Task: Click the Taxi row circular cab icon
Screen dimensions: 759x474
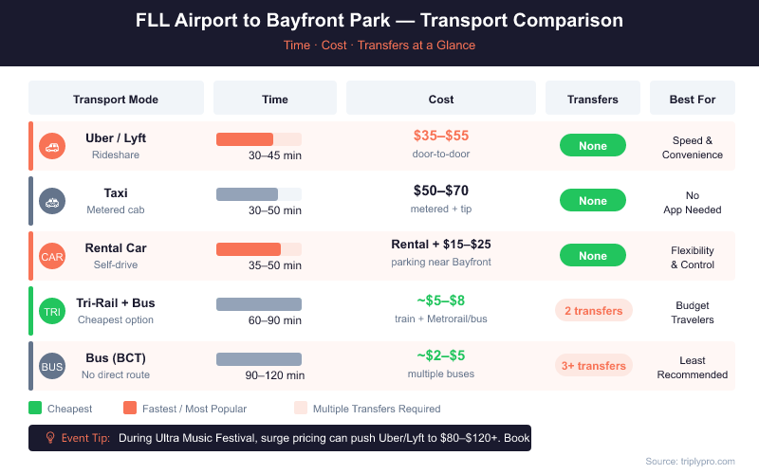Action: coord(52,201)
